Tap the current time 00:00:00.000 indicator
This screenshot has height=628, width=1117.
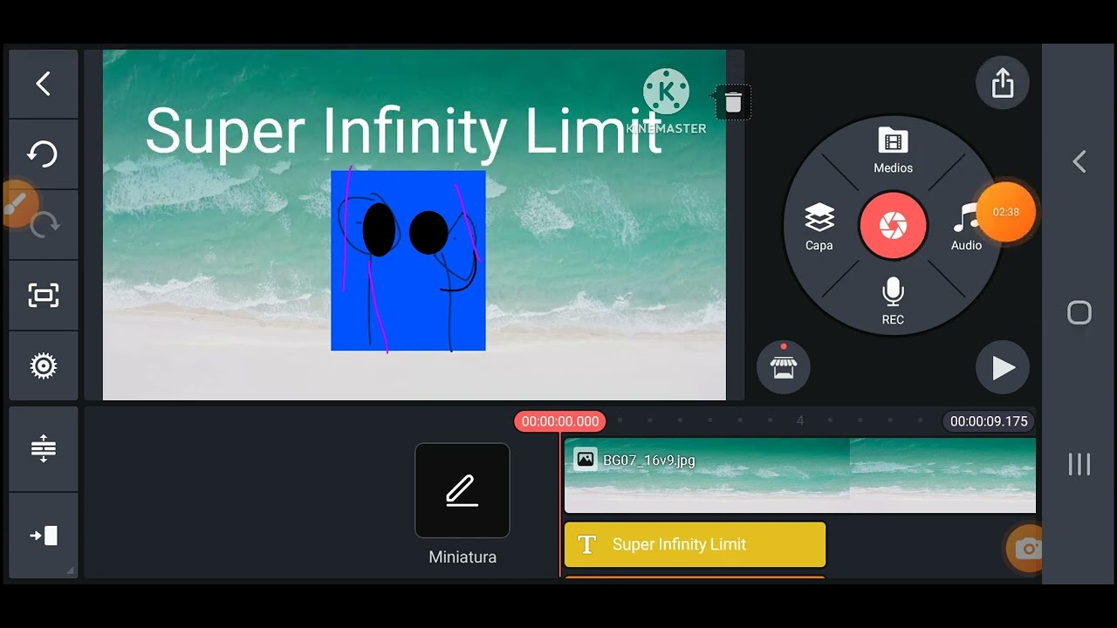(560, 421)
